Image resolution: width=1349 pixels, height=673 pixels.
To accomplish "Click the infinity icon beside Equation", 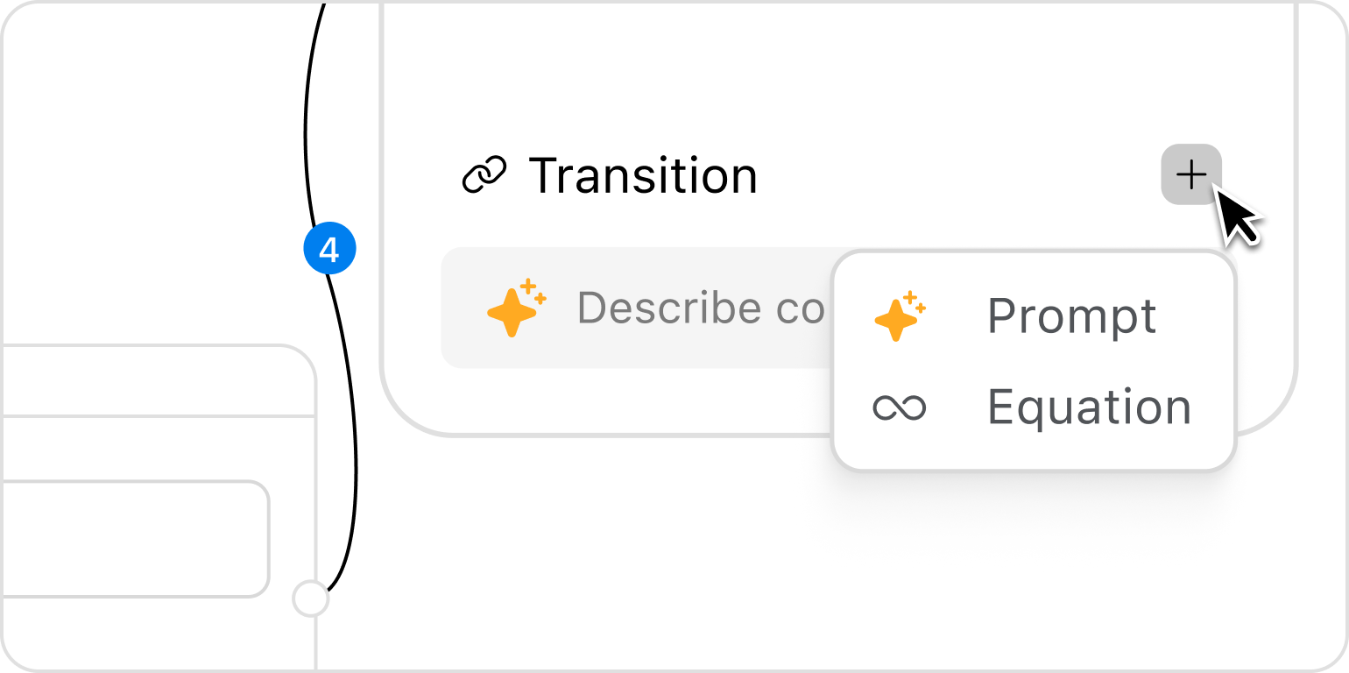I will pos(899,407).
